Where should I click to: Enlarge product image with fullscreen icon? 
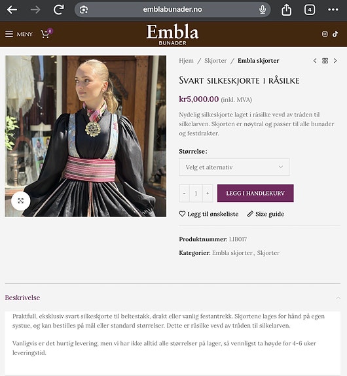click(21, 201)
